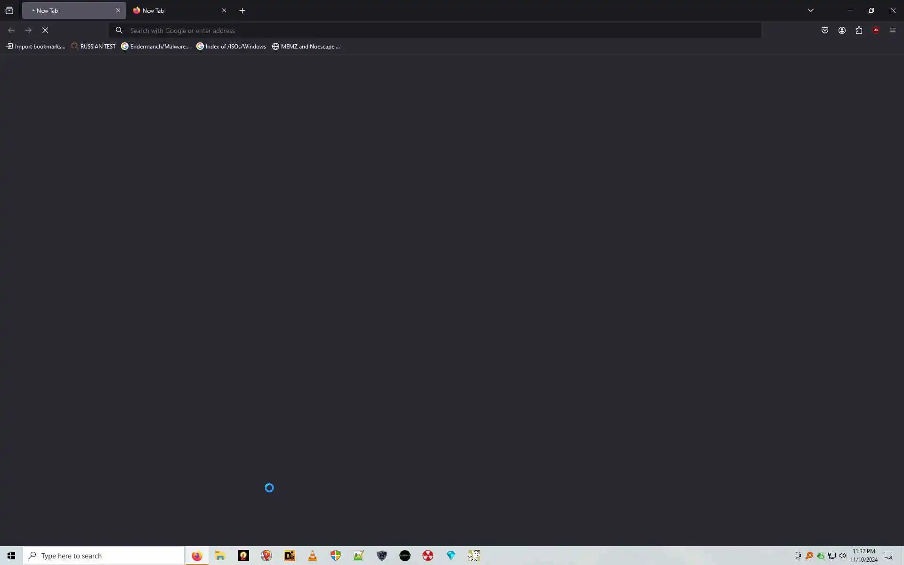Screen dimensions: 904x565
Task: Open Index of /ISOs/Windows bookmark
Action: tap(231, 46)
